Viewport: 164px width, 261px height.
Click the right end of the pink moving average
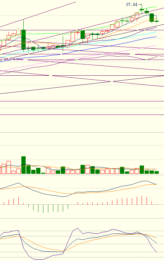coord(156,45)
